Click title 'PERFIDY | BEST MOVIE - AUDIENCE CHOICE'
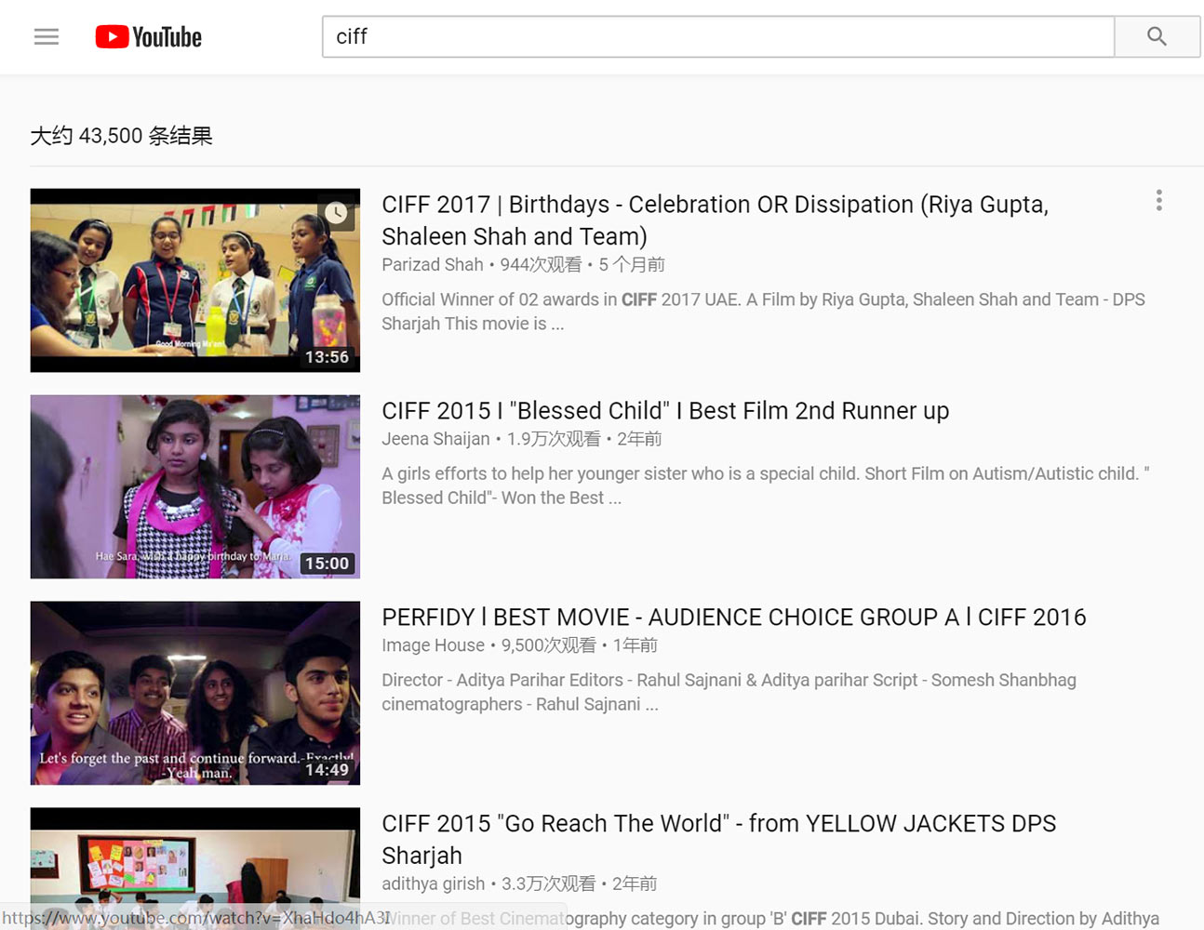Image resolution: width=1204 pixels, height=930 pixels. pos(733,618)
